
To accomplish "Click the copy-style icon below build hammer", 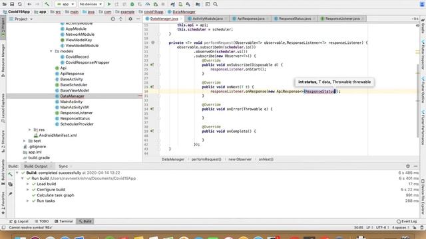I will point(11,185).
